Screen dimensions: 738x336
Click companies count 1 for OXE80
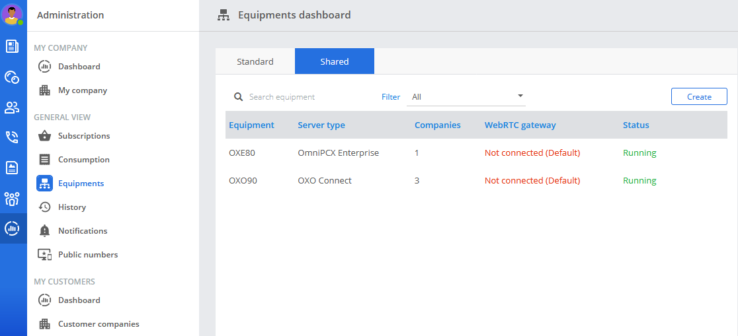pyautogui.click(x=417, y=152)
